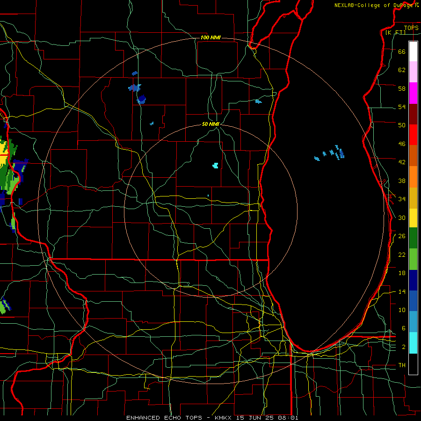This screenshot has height=421, width=421.
Task: Click the TOPS legend heading
Action: click(411, 28)
